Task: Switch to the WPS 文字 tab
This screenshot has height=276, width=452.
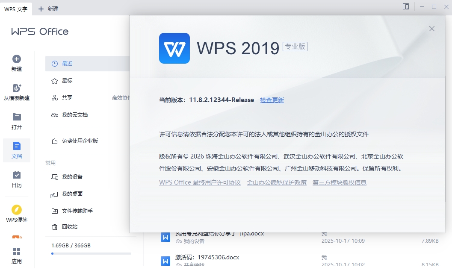Action: (16, 8)
